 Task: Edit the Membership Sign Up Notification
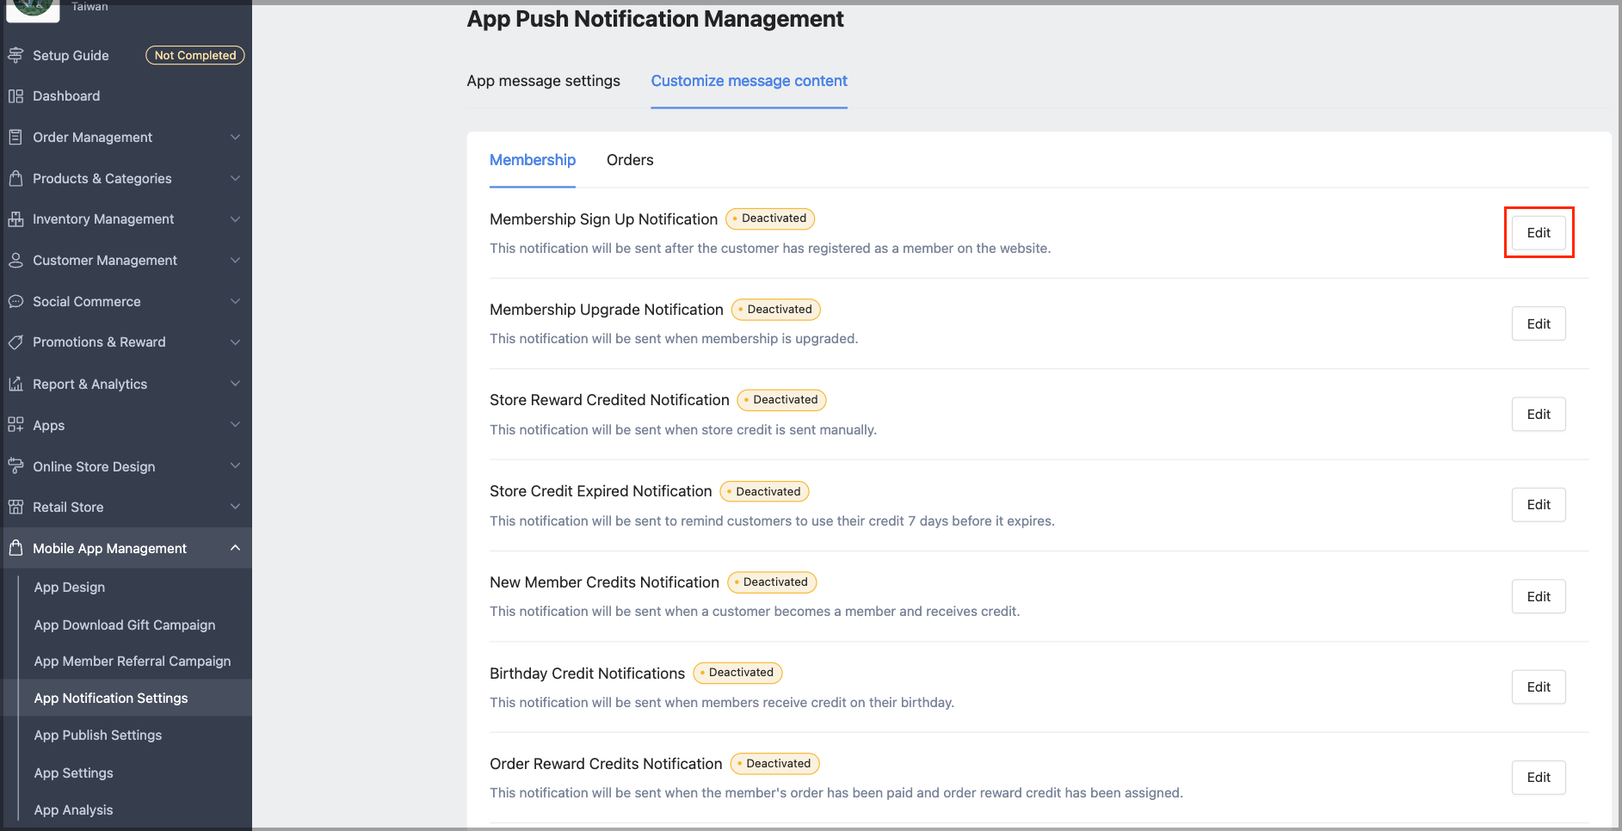[1539, 233]
